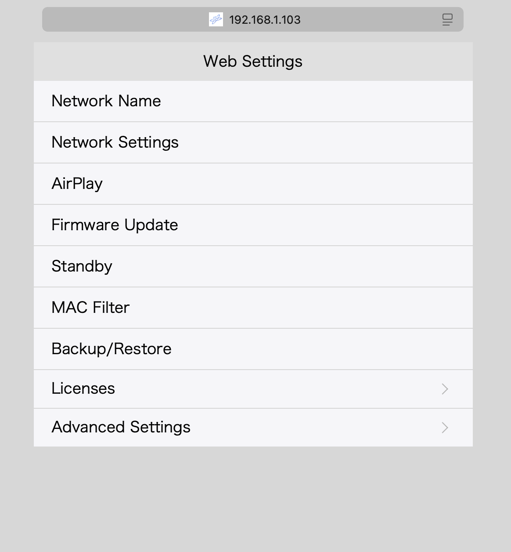Check for new firmware via the Firmware Update row

(253, 225)
